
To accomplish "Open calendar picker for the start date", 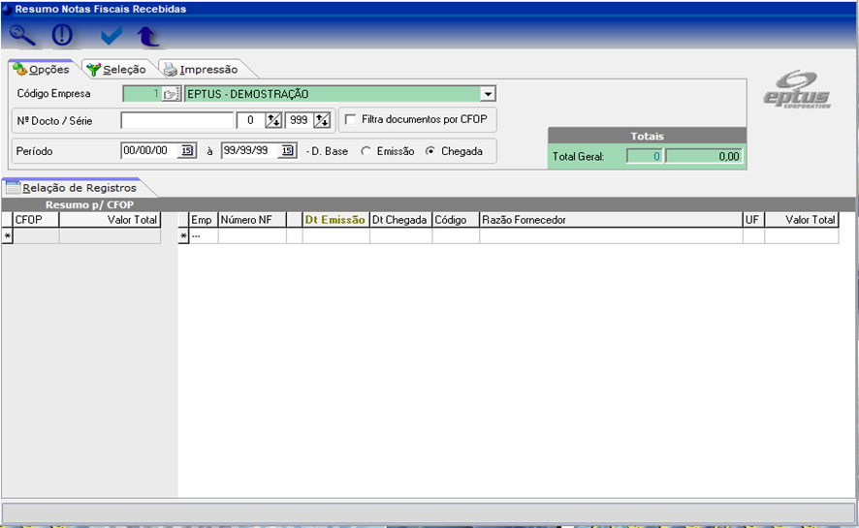I will [x=187, y=150].
